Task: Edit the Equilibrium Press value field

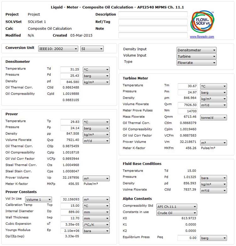Action: click(187, 238)
